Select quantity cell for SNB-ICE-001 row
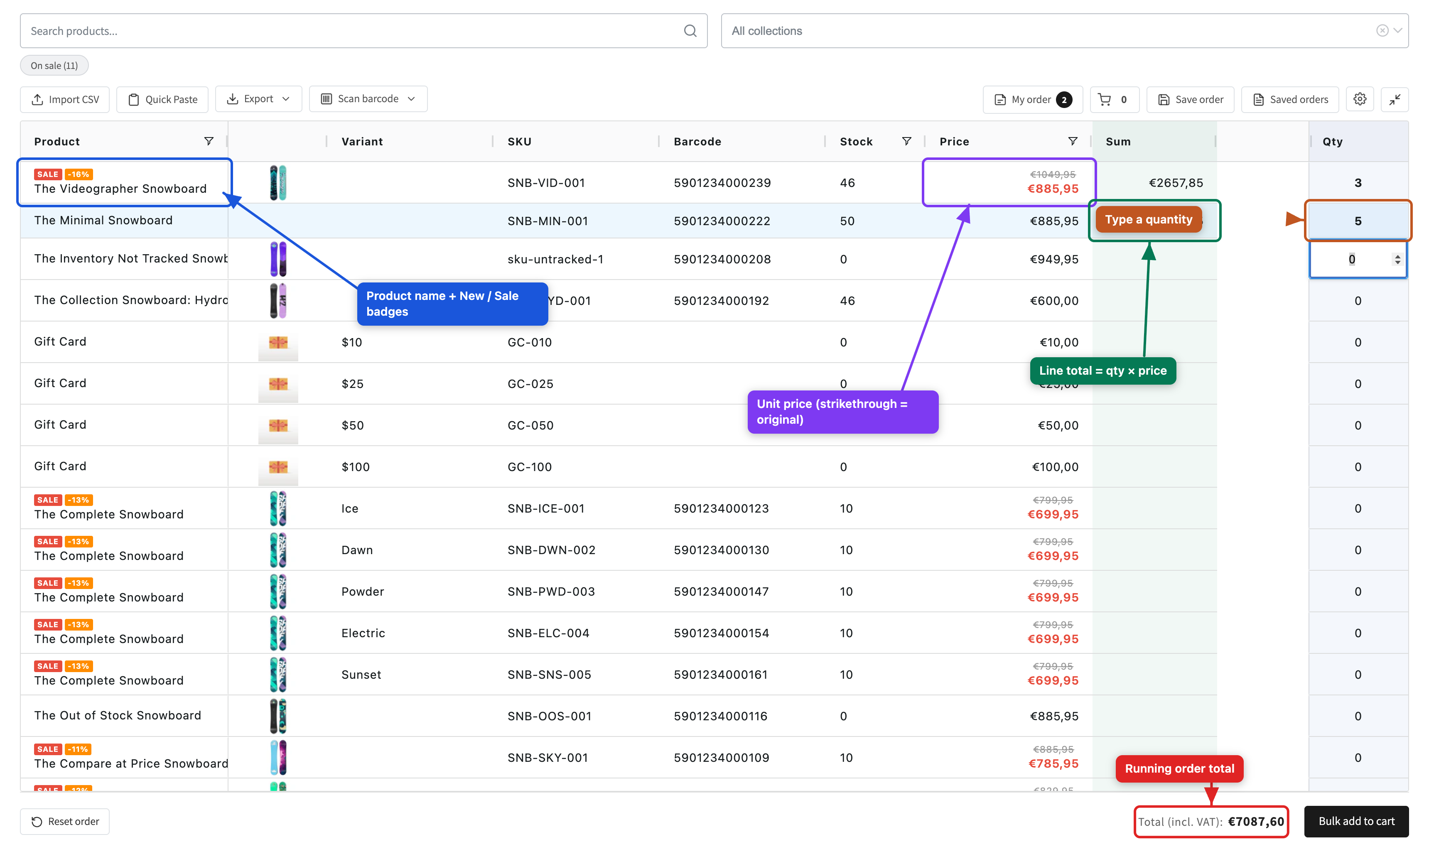The height and width of the screenshot is (864, 1429). [1358, 508]
